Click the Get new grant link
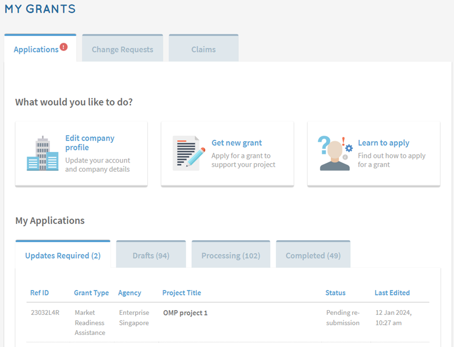 (236, 143)
